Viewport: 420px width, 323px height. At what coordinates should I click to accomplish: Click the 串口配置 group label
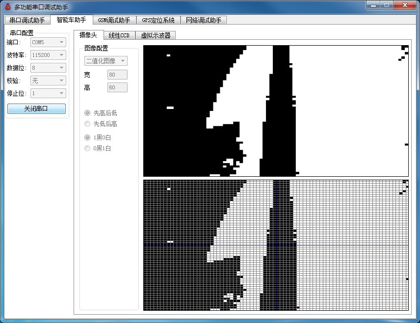(22, 33)
